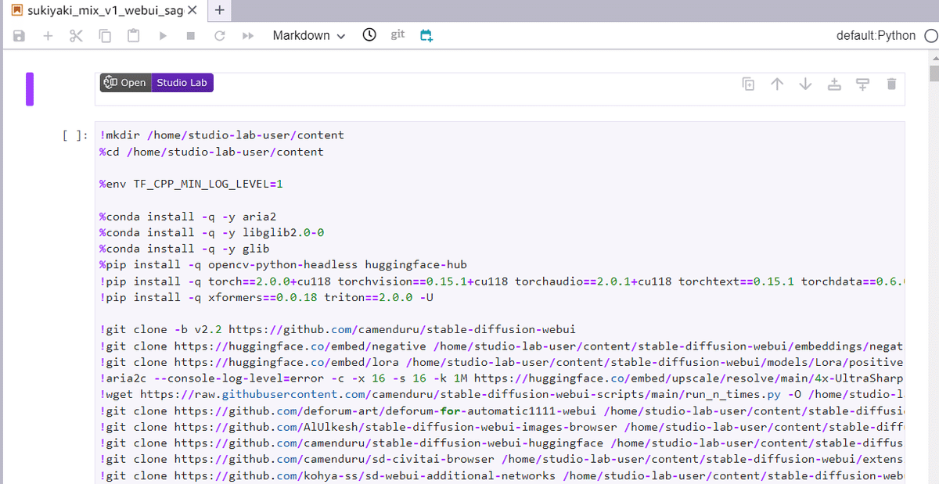The height and width of the screenshot is (484, 939).
Task: Restart kernel and run all cells icon
Action: [x=248, y=36]
